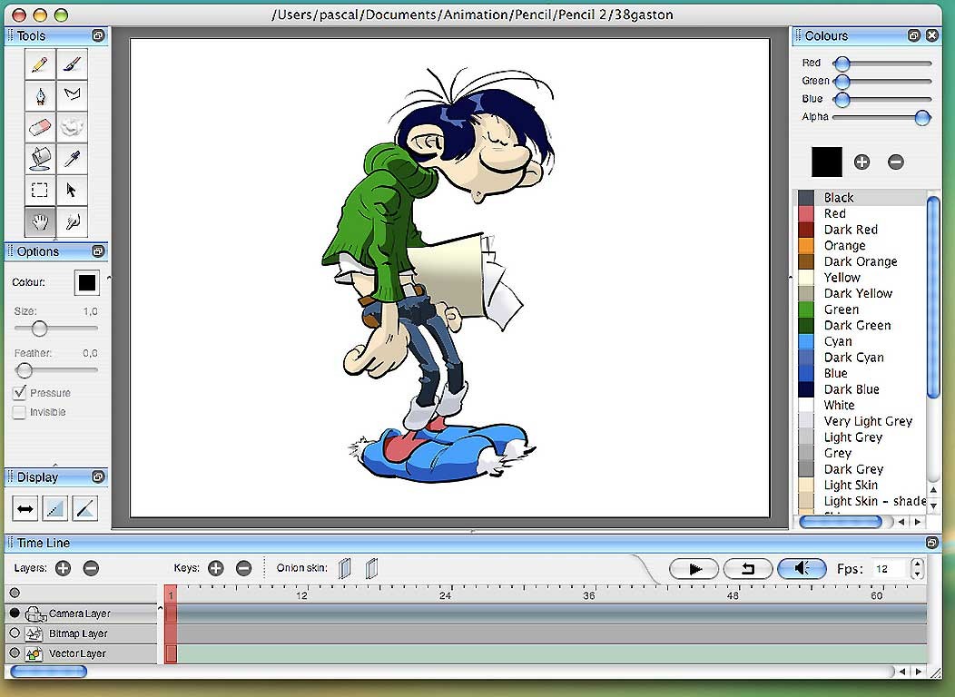Screen dimensions: 955x697
Task: Toggle Vector Layer visibility
Action: tap(15, 653)
